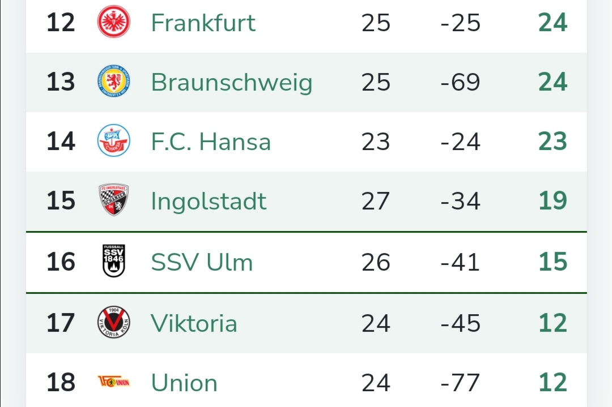Click the Eintracht Frankfurt club crest

coord(114,22)
